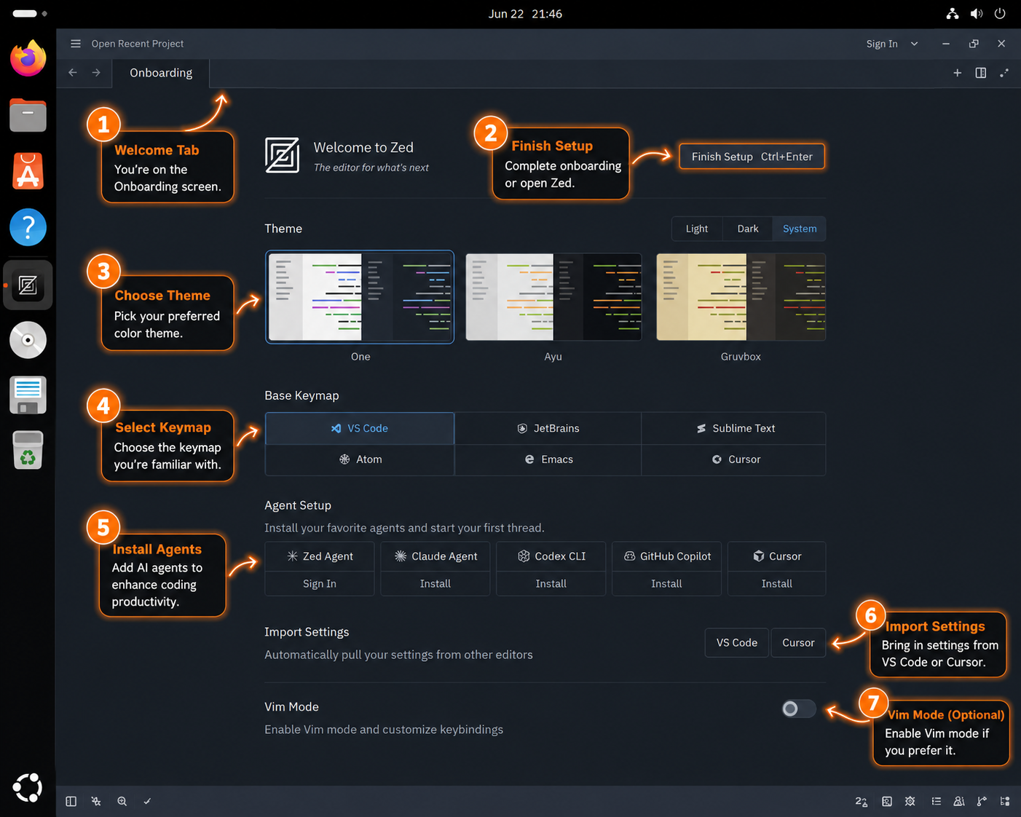Choose Emacs base keymap
Image resolution: width=1021 pixels, height=817 pixels.
coord(548,459)
